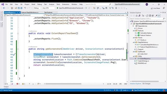The image size is (167, 94).
Task: Collapse the Utility folder
Action: (x=133, y=56)
